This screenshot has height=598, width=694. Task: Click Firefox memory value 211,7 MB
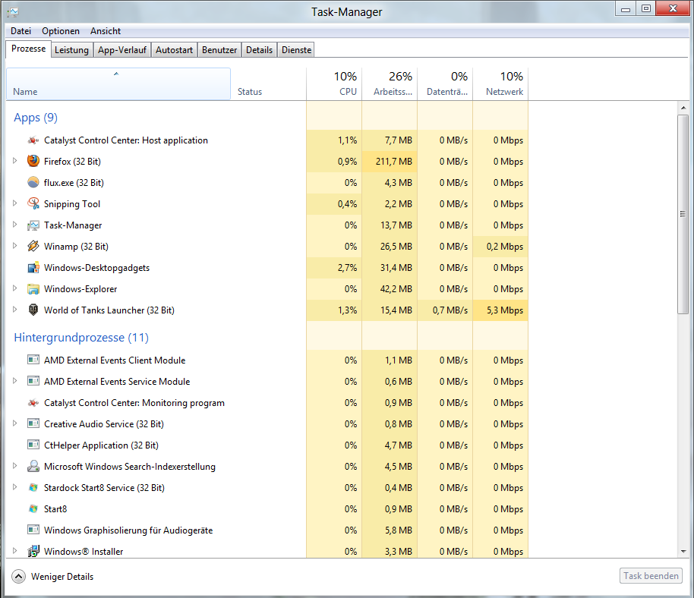point(394,162)
